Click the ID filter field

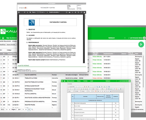pos(4,50)
